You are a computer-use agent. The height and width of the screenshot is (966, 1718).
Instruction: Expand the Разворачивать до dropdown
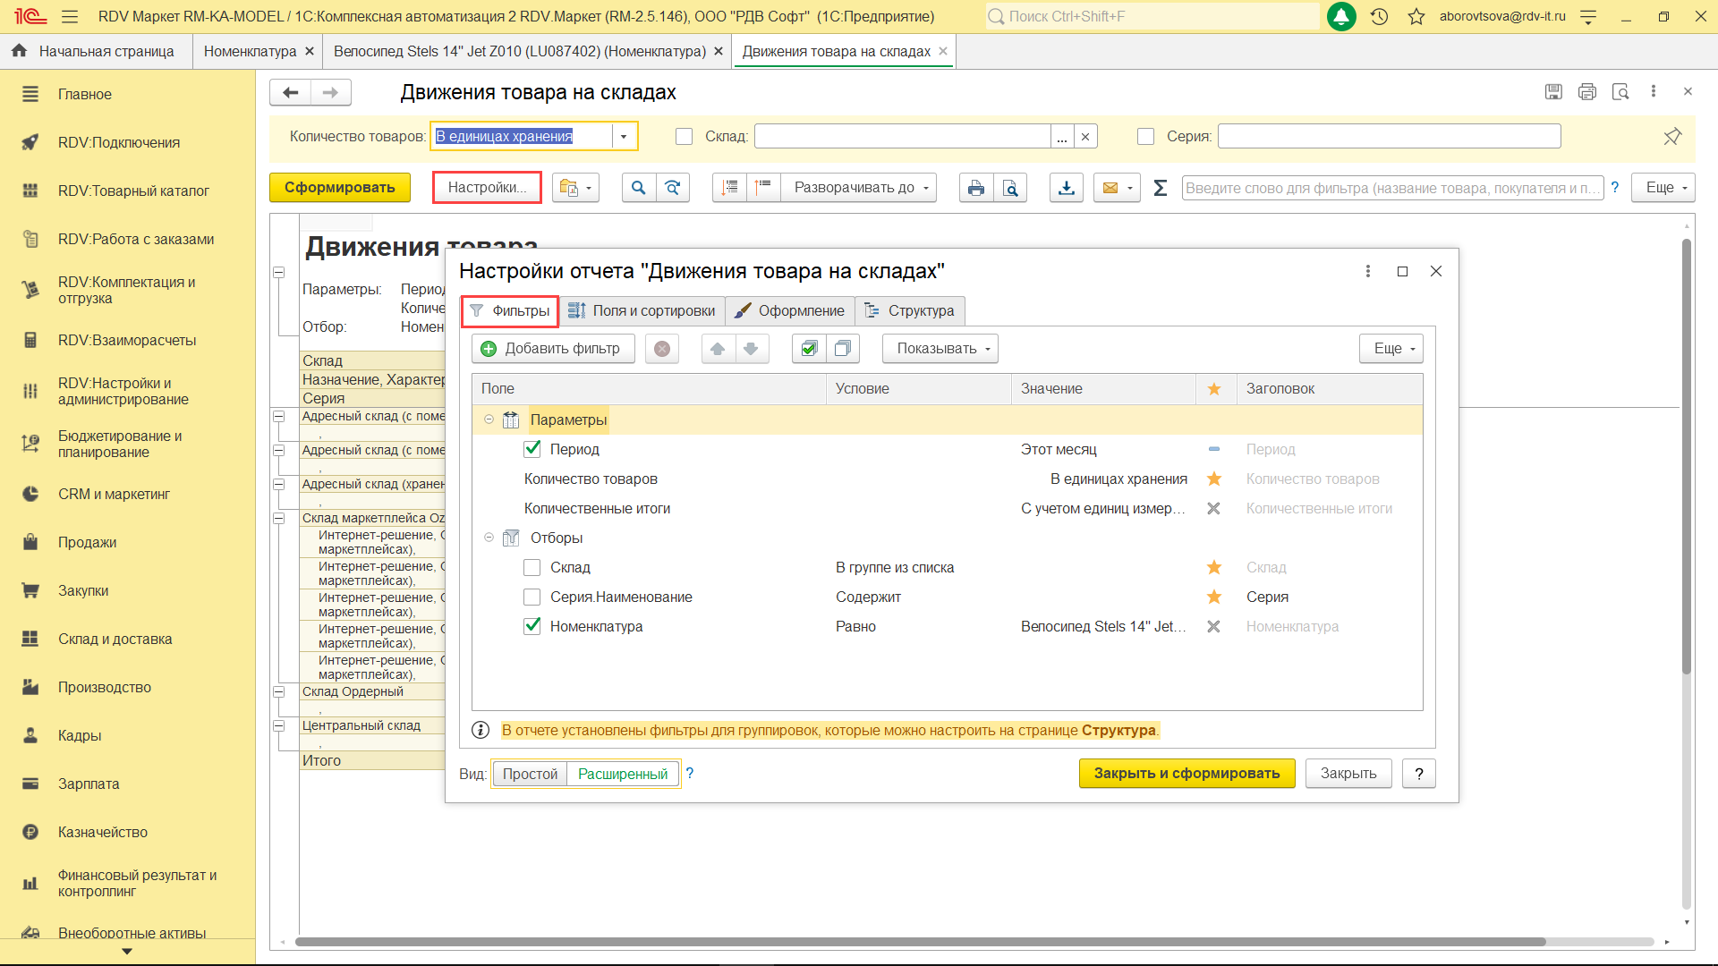[859, 188]
